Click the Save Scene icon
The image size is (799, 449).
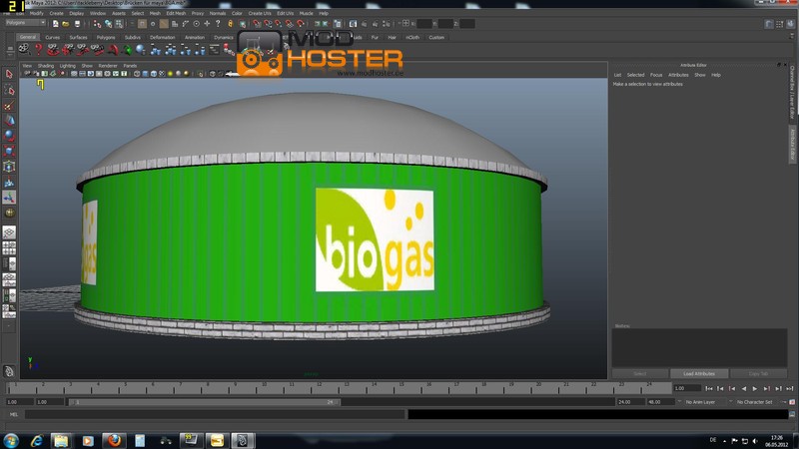(x=77, y=24)
